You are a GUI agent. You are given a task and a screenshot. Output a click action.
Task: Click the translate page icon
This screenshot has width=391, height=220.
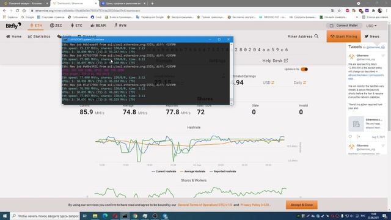pos(332,11)
